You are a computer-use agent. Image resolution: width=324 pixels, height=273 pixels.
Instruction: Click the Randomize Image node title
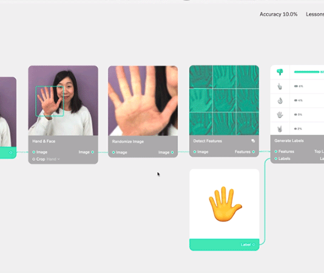127,141
